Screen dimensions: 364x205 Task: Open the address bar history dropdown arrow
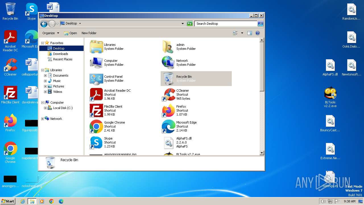(183, 24)
